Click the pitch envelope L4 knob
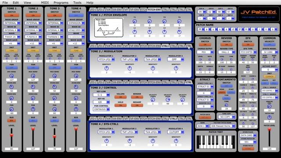Viewport: 281px width, 158px height. pyautogui.click(x=179, y=32)
